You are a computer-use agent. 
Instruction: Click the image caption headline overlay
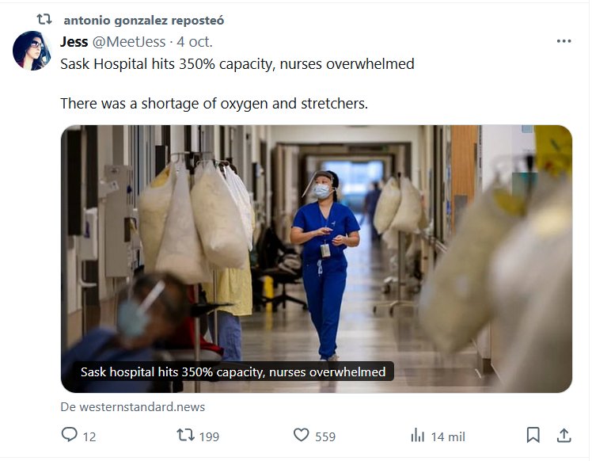click(233, 371)
